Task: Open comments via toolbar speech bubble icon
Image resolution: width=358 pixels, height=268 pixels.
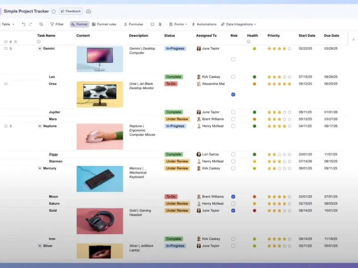Action: point(152,24)
